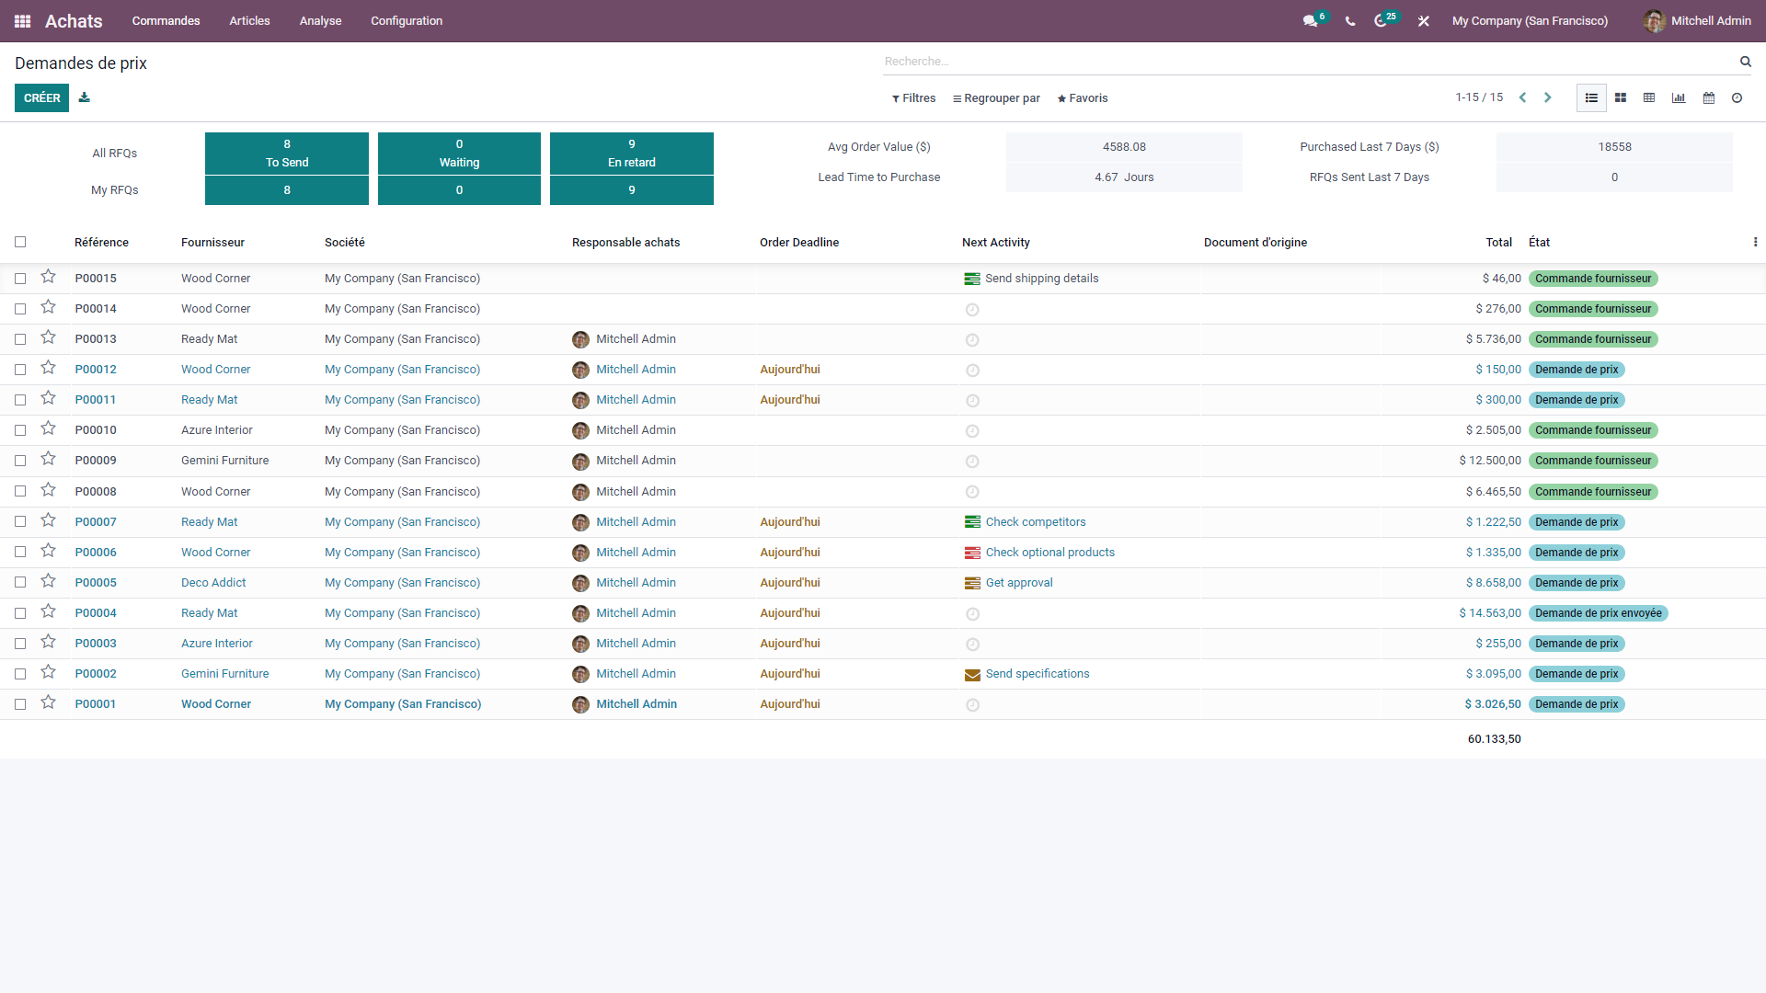The height and width of the screenshot is (993, 1766).
Task: Click the search magnifier icon
Action: coord(1745,62)
